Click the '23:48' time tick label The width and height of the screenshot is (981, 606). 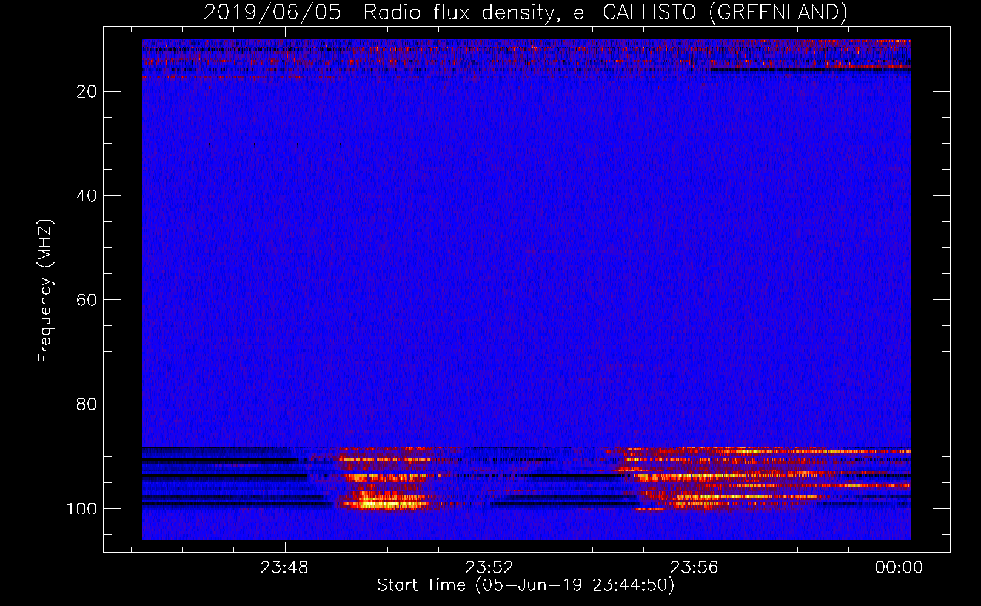point(284,568)
